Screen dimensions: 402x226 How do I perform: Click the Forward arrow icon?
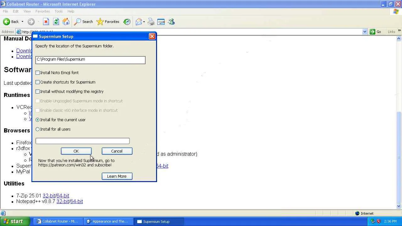(31, 22)
